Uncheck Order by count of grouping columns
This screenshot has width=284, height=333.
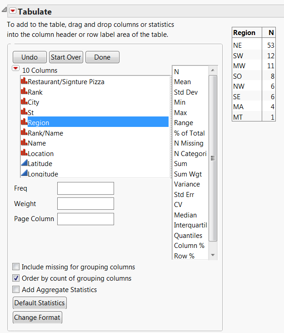(x=16, y=278)
